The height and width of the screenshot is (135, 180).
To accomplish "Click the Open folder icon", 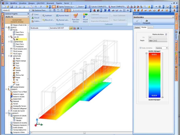I will point(8,7).
